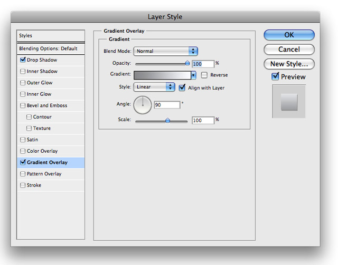The height and width of the screenshot is (265, 338).
Task: Enable the Satin checkbox
Action: (x=23, y=140)
